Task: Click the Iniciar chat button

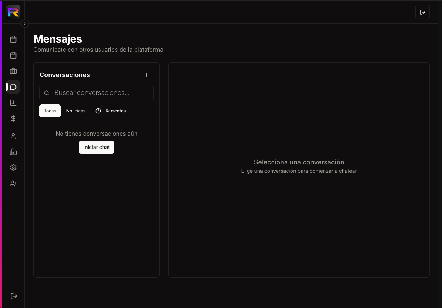Action: click(97, 147)
